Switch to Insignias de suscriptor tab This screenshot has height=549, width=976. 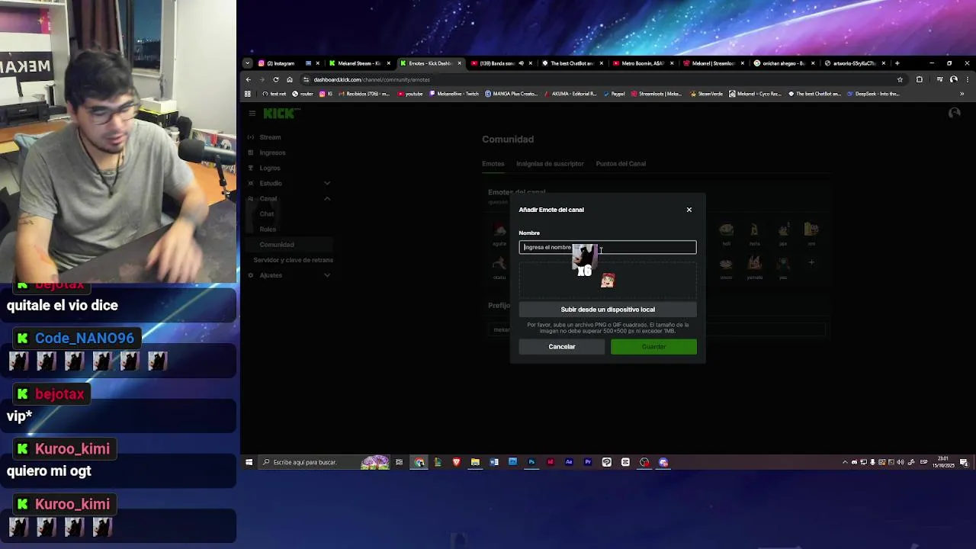pyautogui.click(x=550, y=164)
